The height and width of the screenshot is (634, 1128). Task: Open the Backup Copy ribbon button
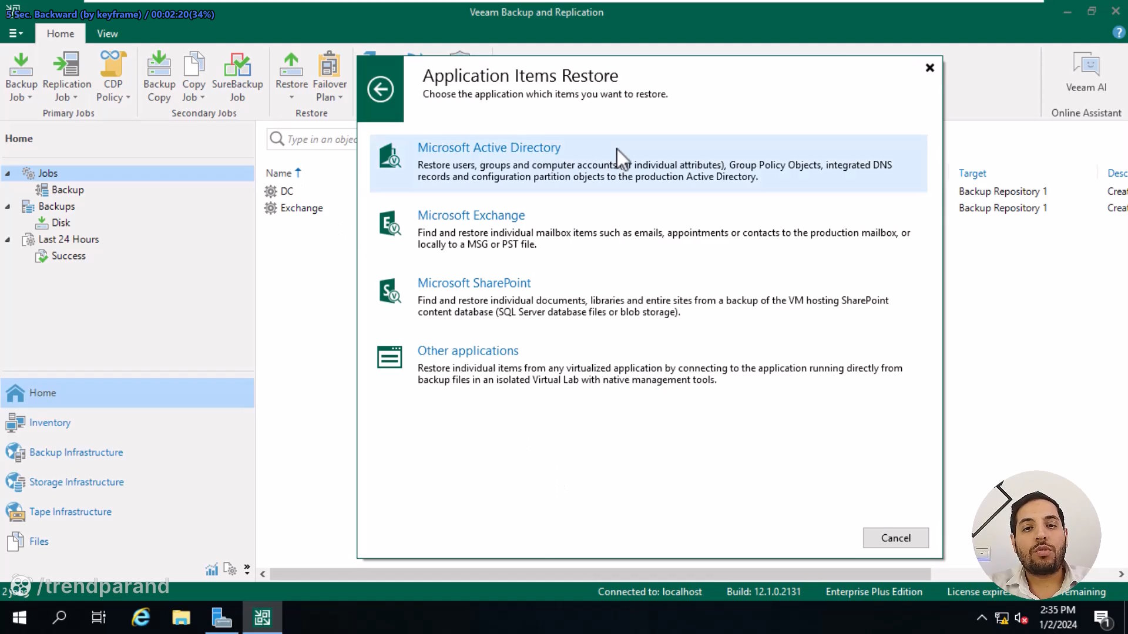click(x=159, y=77)
